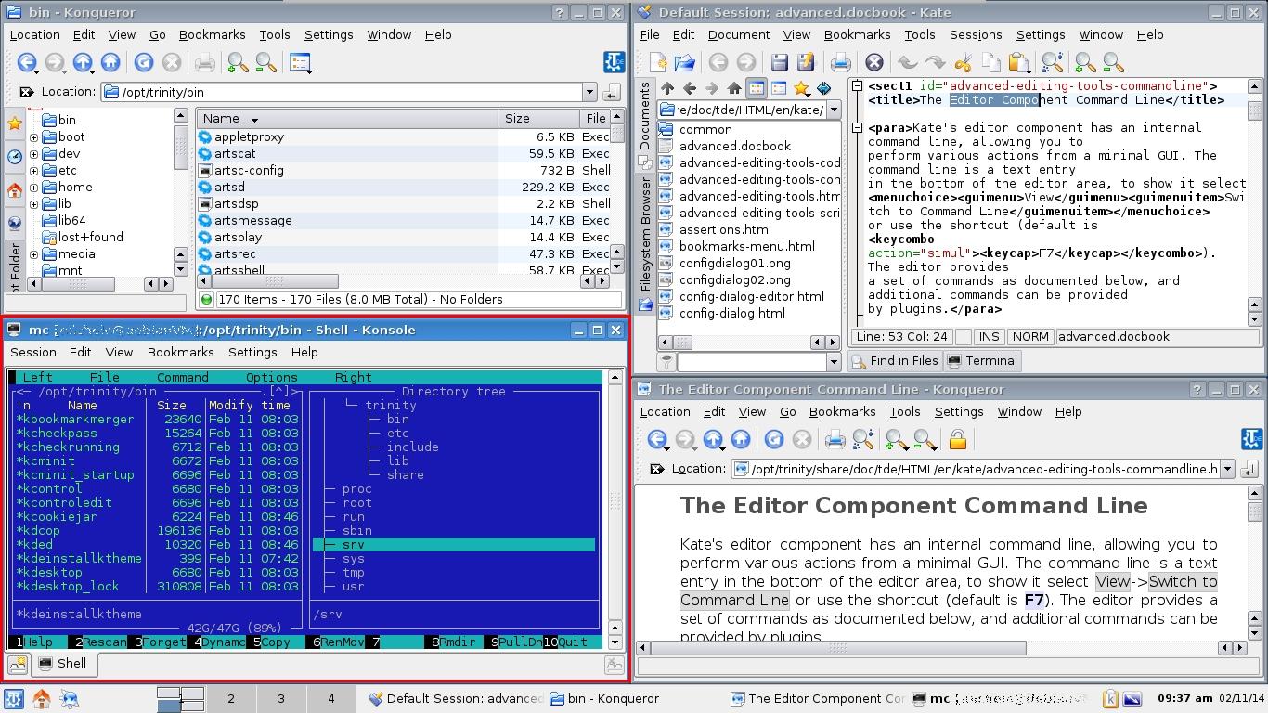
Task: Open Sessions menu in Kate
Action: click(x=976, y=34)
